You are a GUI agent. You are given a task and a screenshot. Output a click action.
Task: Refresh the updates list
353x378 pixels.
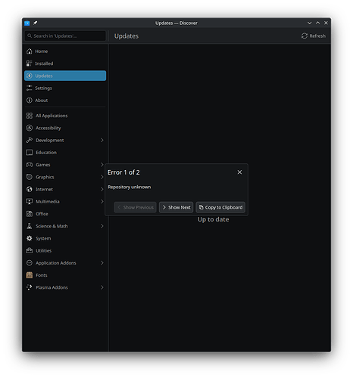point(314,36)
